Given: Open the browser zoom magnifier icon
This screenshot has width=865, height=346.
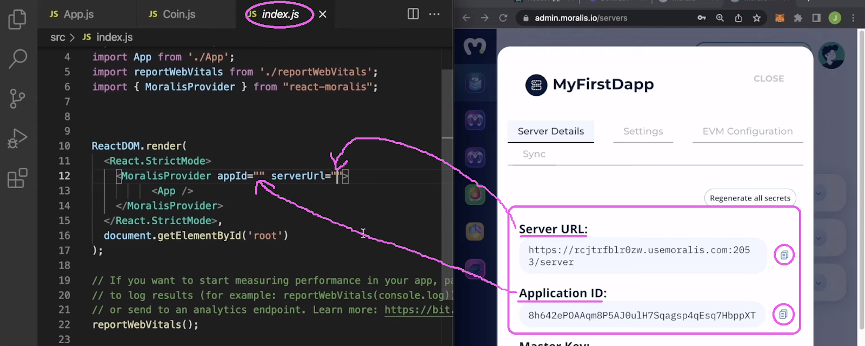Looking at the screenshot, I should [720, 18].
